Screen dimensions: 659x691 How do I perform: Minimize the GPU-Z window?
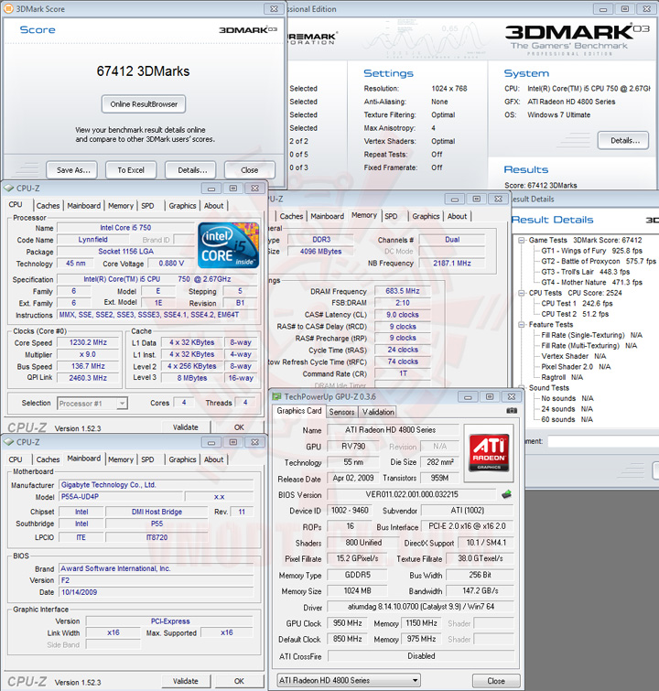(x=468, y=397)
